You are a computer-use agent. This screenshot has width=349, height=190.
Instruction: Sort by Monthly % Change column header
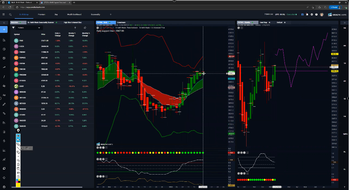86,34
